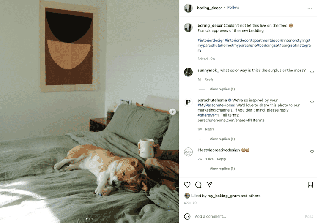317x223 pixels.
Task: Like the post with the heart icon
Action: pos(187,185)
